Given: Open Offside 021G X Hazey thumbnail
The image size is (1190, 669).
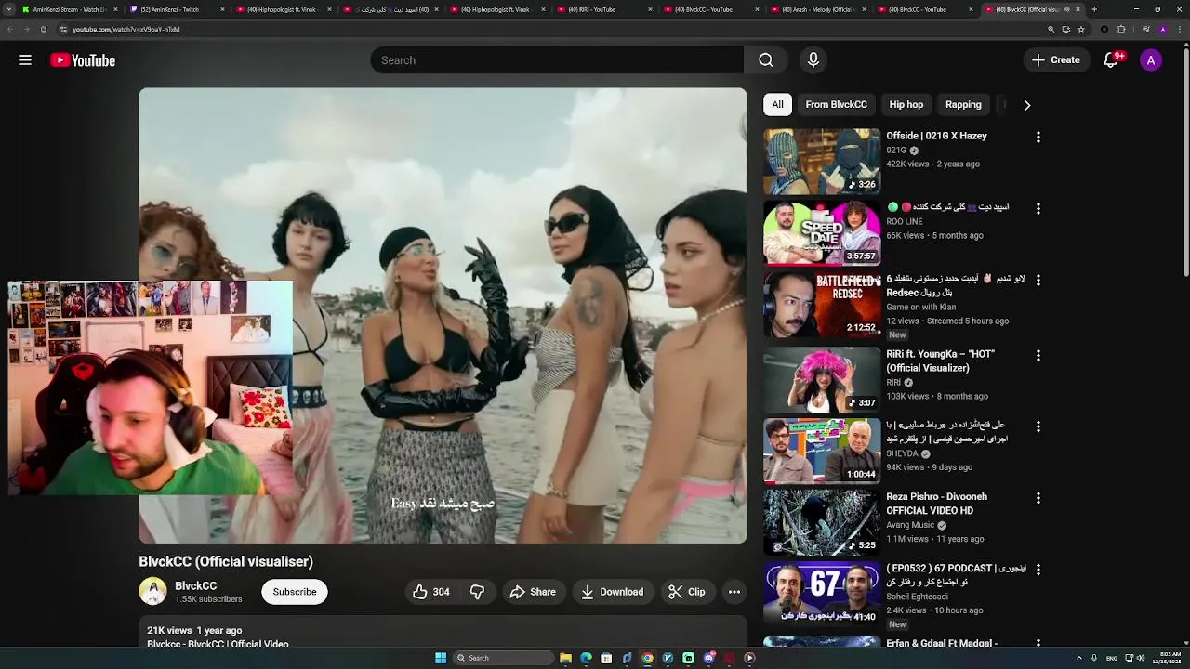Looking at the screenshot, I should [822, 161].
